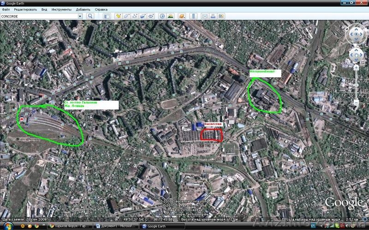Image resolution: width=369 pixels, height=230 pixels.
Task: Start recording a tour
Action: click(x=151, y=16)
